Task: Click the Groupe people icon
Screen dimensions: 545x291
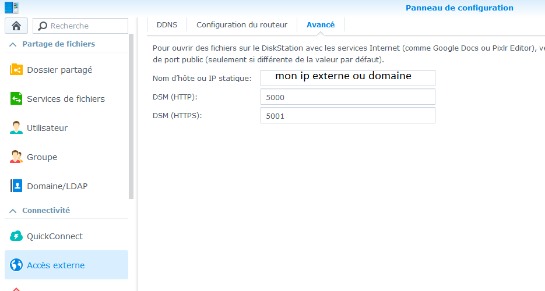Action: click(16, 157)
